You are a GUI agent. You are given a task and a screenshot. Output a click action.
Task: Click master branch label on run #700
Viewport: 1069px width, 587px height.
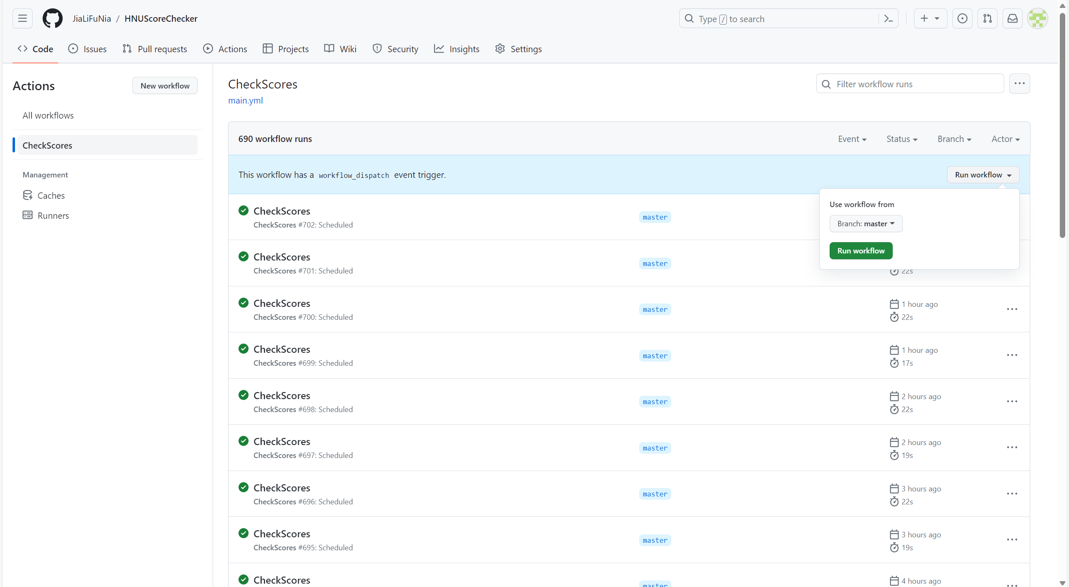pyautogui.click(x=655, y=309)
